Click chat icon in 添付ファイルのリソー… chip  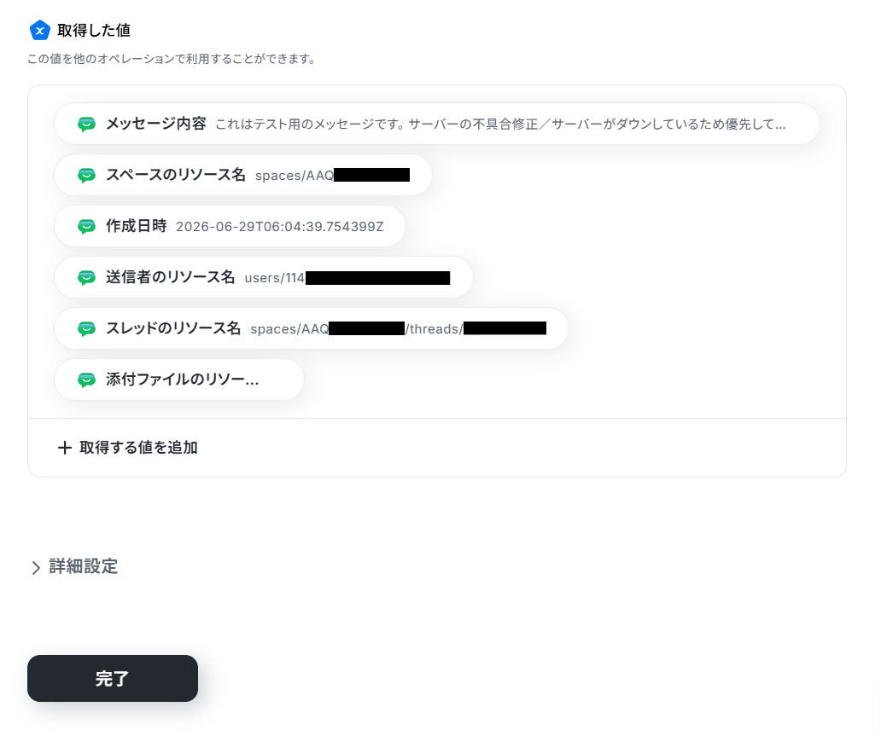(86, 380)
